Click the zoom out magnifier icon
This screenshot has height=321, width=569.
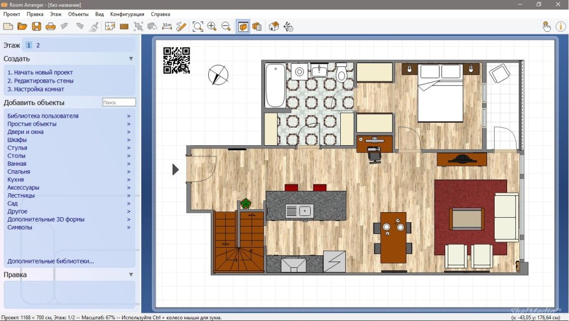[x=226, y=26]
